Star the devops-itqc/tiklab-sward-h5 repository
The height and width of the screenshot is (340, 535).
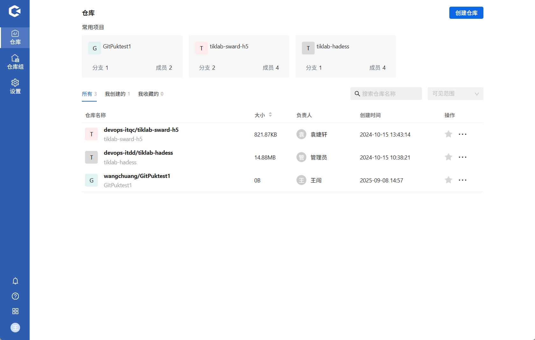point(448,134)
